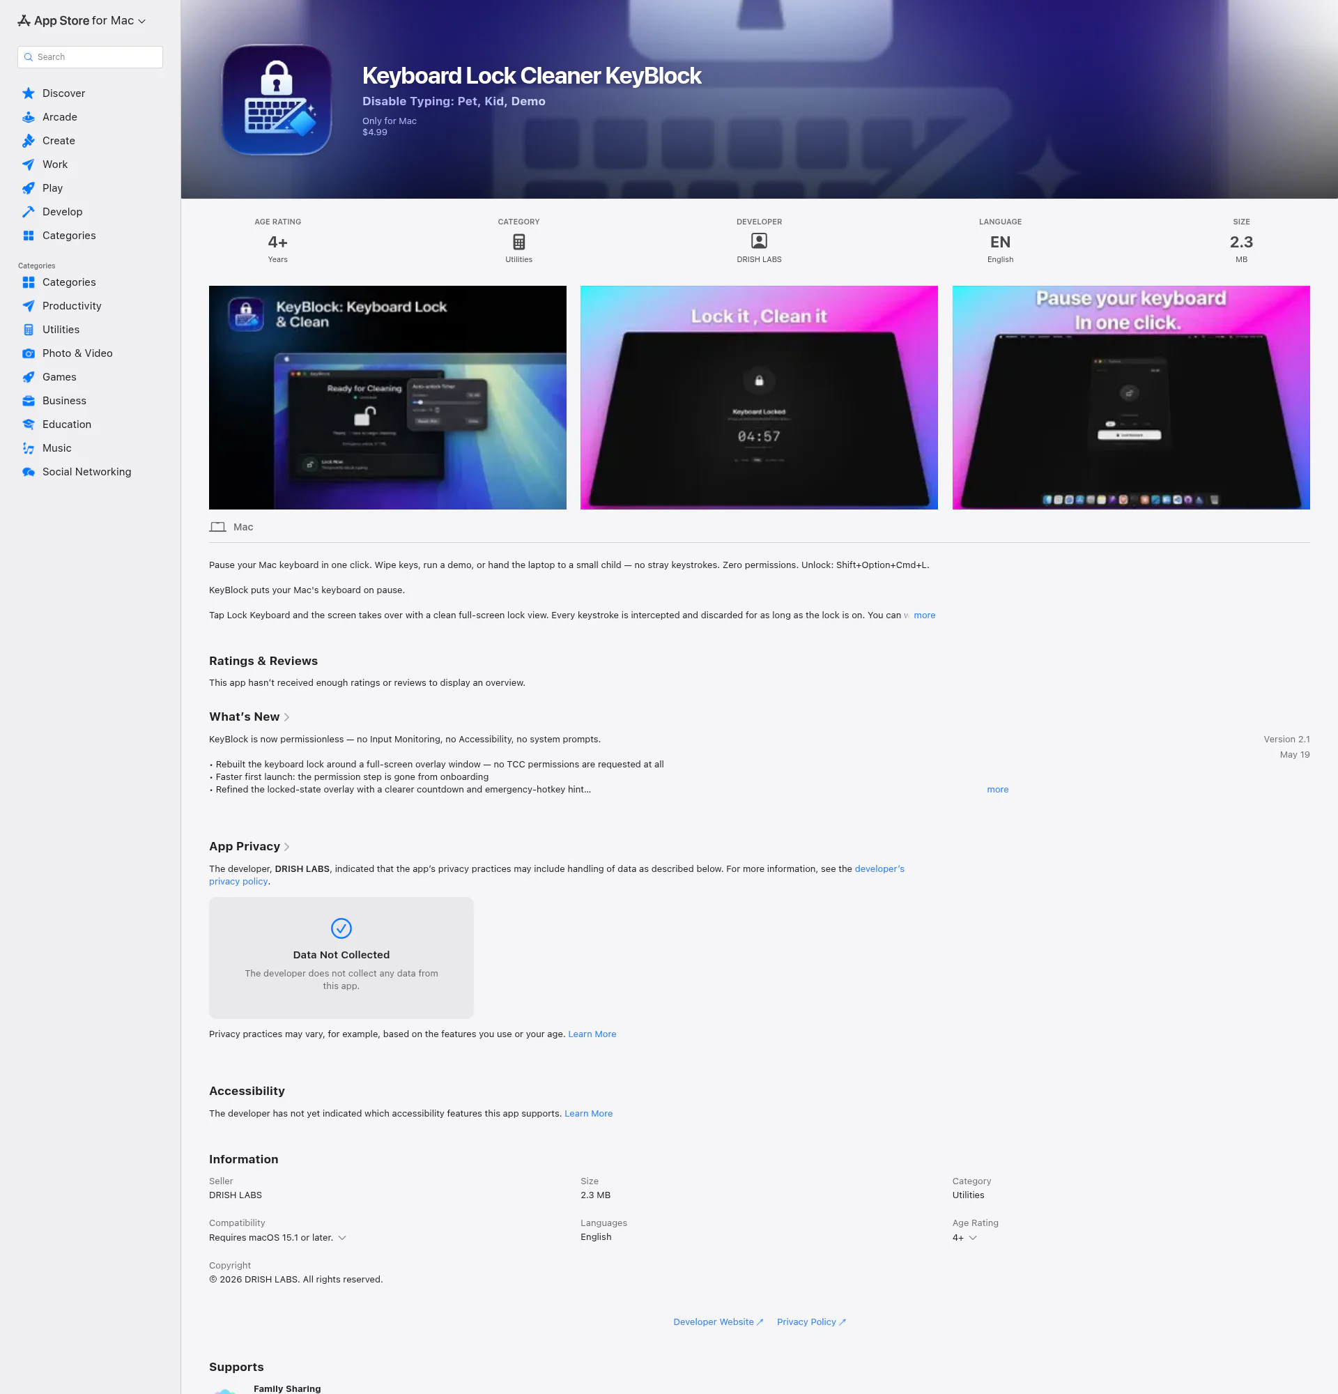Click the Family Sharing label
The image size is (1338, 1394).
[x=287, y=1388]
